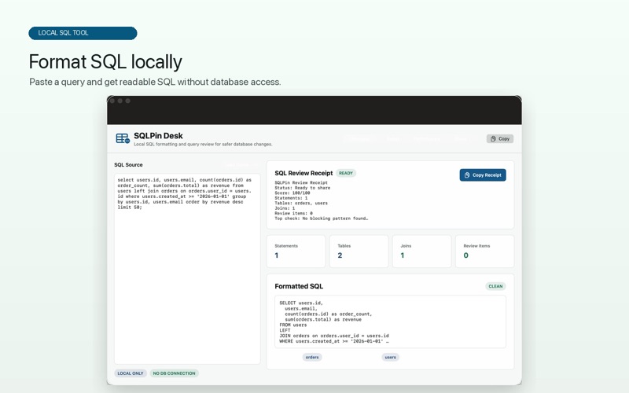Click the LOCAL ONLY badge

point(131,373)
